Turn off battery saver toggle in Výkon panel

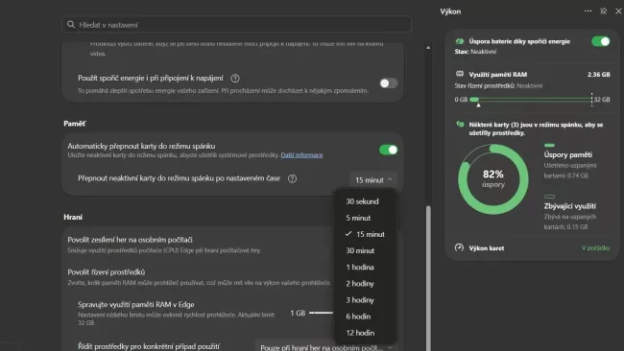click(x=601, y=41)
